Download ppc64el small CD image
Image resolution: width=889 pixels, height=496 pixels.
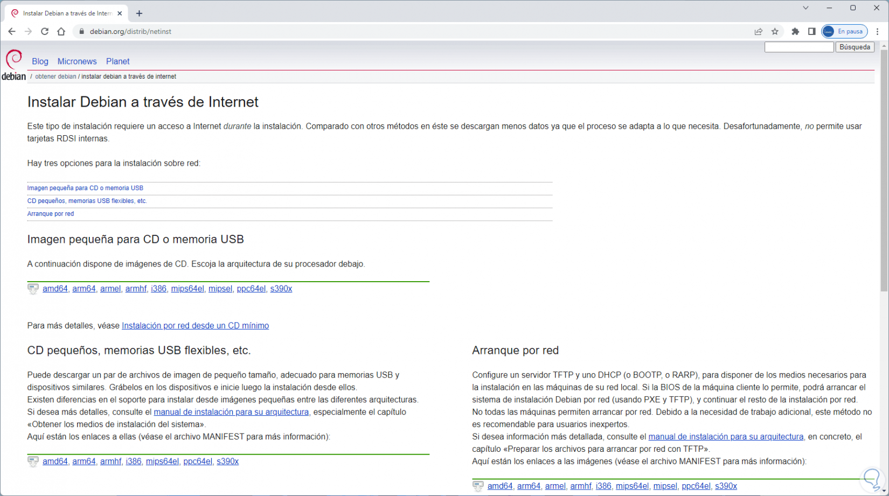pos(251,289)
